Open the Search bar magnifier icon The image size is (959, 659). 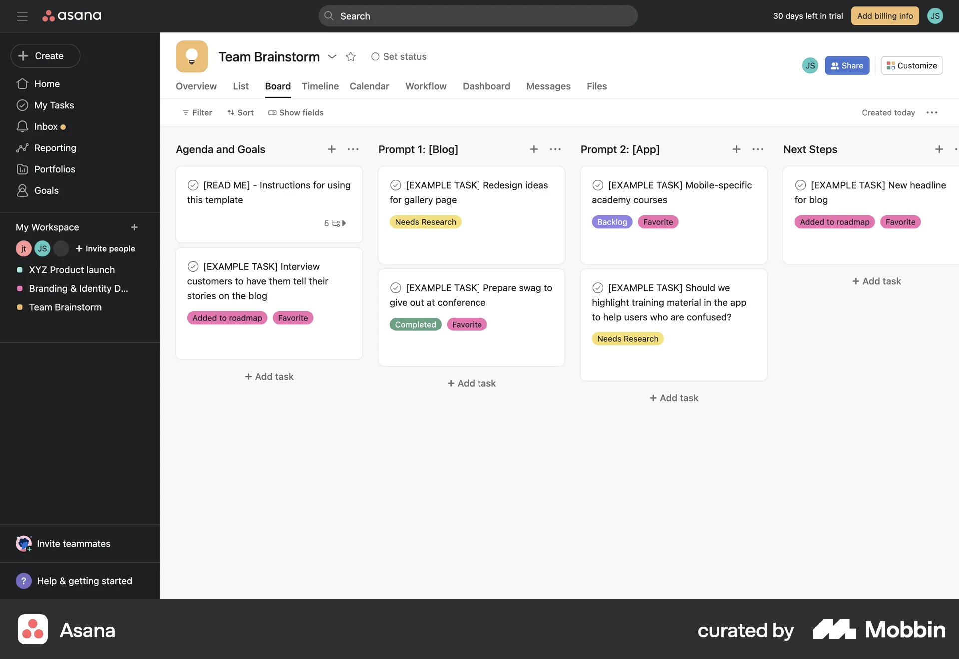[x=329, y=16]
